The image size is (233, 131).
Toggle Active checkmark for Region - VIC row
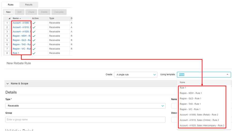click(34, 49)
